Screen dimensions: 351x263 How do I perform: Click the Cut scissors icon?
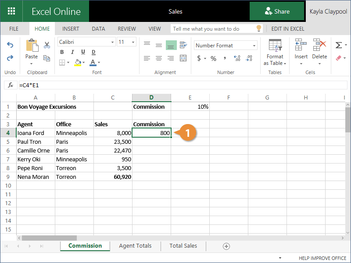tap(47, 45)
